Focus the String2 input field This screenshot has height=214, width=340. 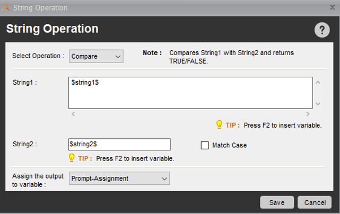pos(119,144)
